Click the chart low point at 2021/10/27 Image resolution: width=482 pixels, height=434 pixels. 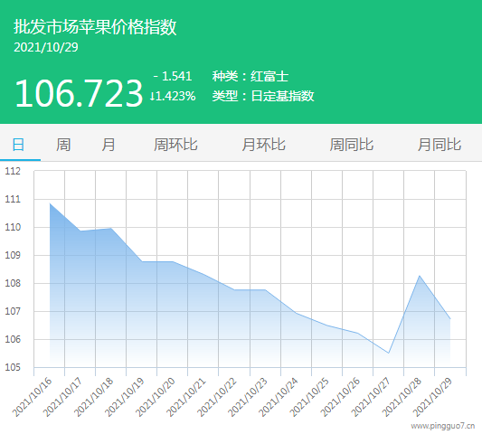[389, 353]
